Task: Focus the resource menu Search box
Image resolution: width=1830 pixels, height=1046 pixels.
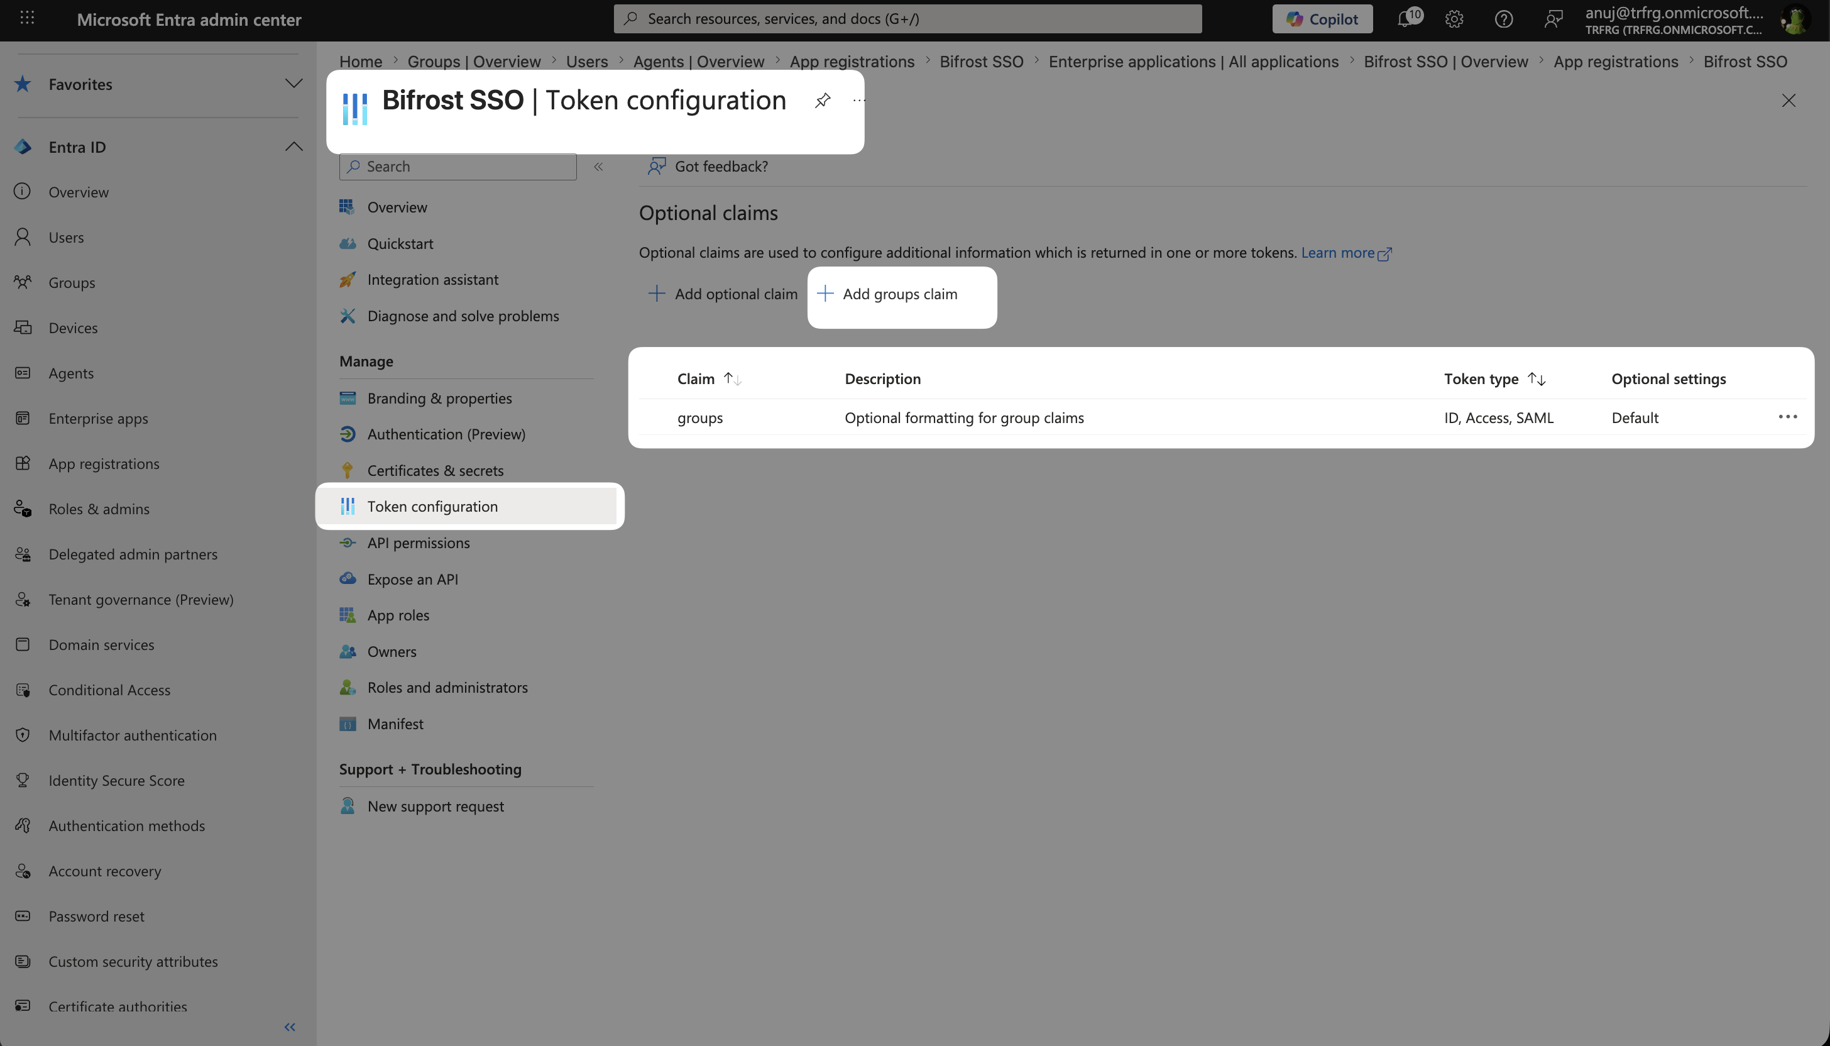Action: (457, 167)
